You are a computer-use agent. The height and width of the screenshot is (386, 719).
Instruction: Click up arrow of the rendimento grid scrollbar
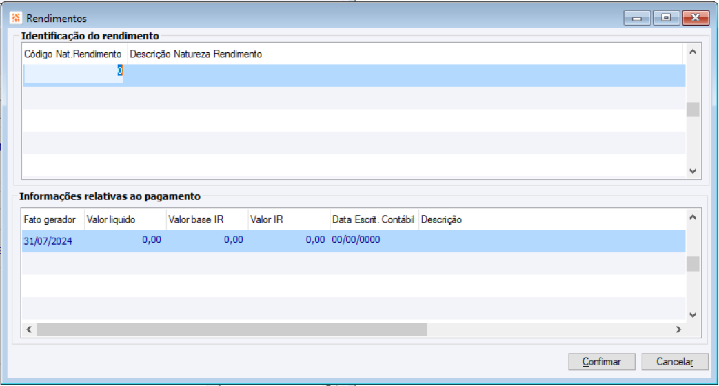693,52
